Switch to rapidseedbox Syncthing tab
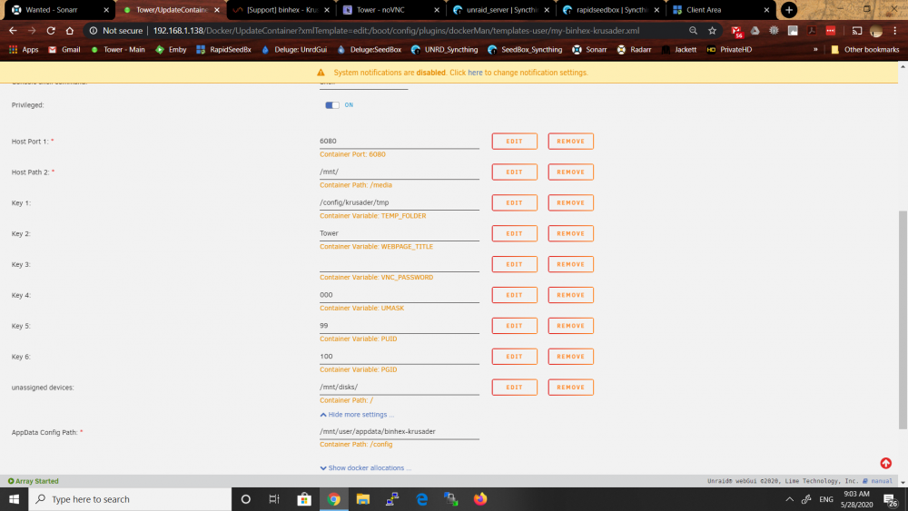 [x=610, y=10]
